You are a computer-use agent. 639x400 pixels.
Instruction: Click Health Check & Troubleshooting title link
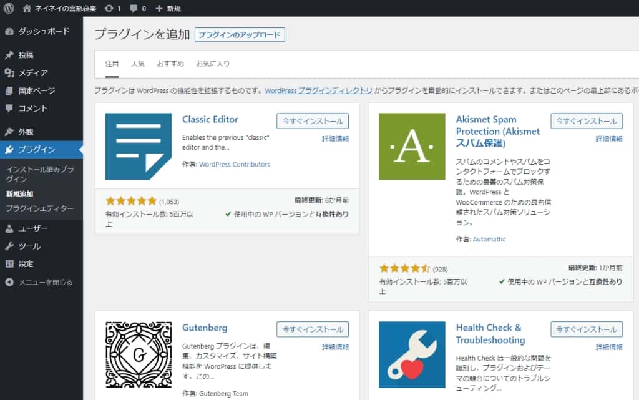click(x=490, y=334)
